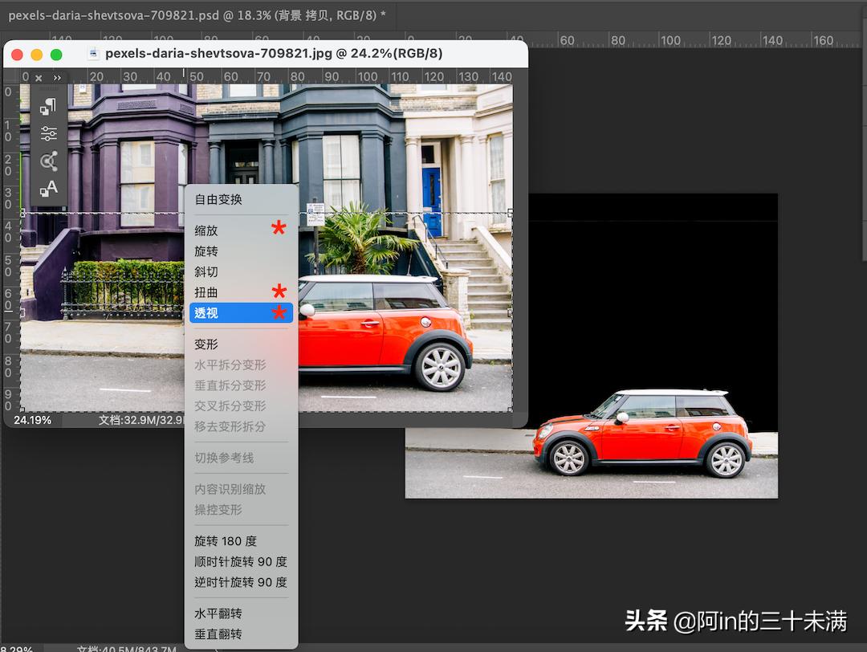
Task: Click the document file icon in title bar
Action: pos(93,54)
